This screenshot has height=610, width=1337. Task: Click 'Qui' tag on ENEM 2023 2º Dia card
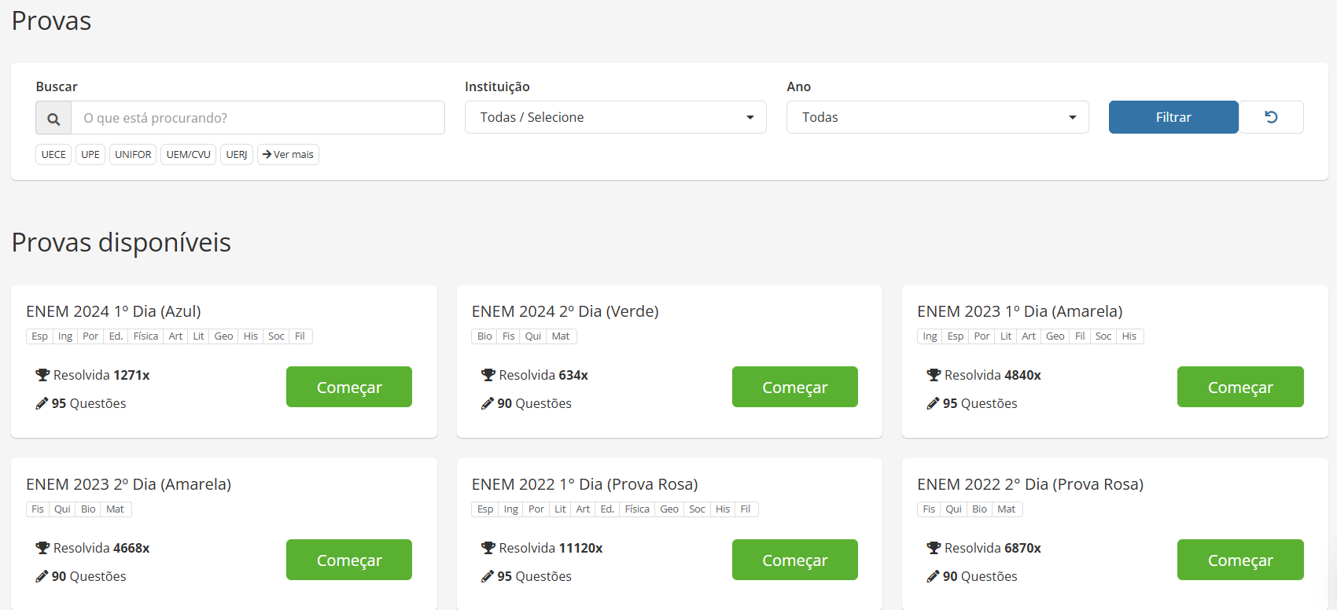click(x=63, y=509)
